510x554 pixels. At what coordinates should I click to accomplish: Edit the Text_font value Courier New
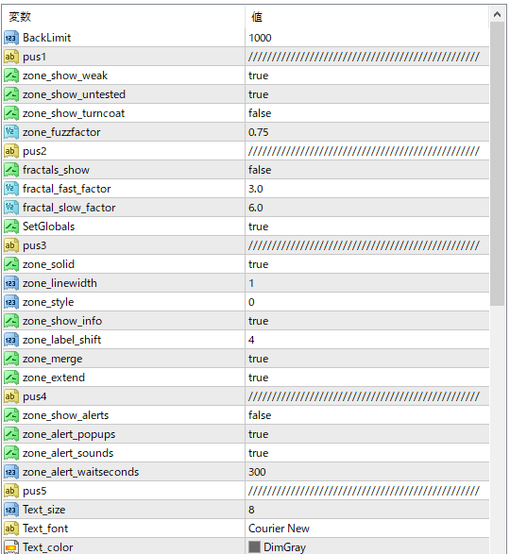[x=279, y=529]
